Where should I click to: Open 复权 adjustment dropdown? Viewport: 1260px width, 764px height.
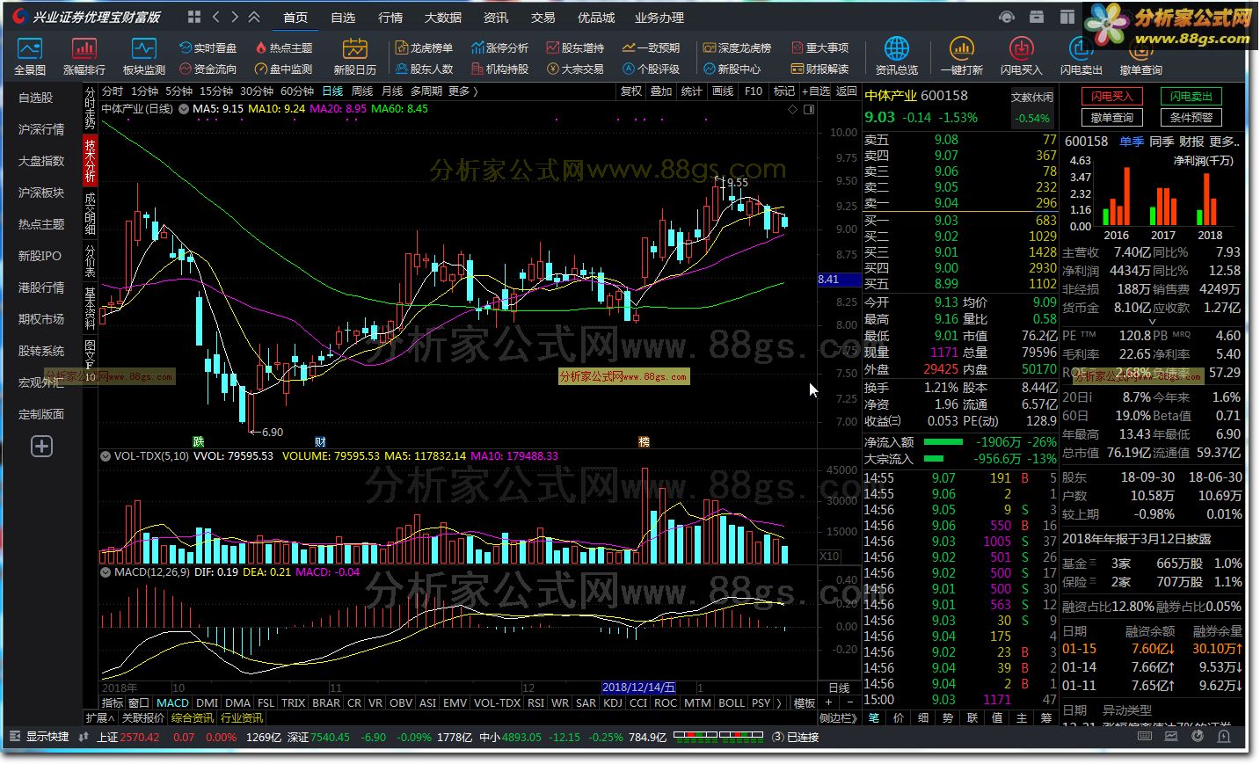[x=631, y=91]
